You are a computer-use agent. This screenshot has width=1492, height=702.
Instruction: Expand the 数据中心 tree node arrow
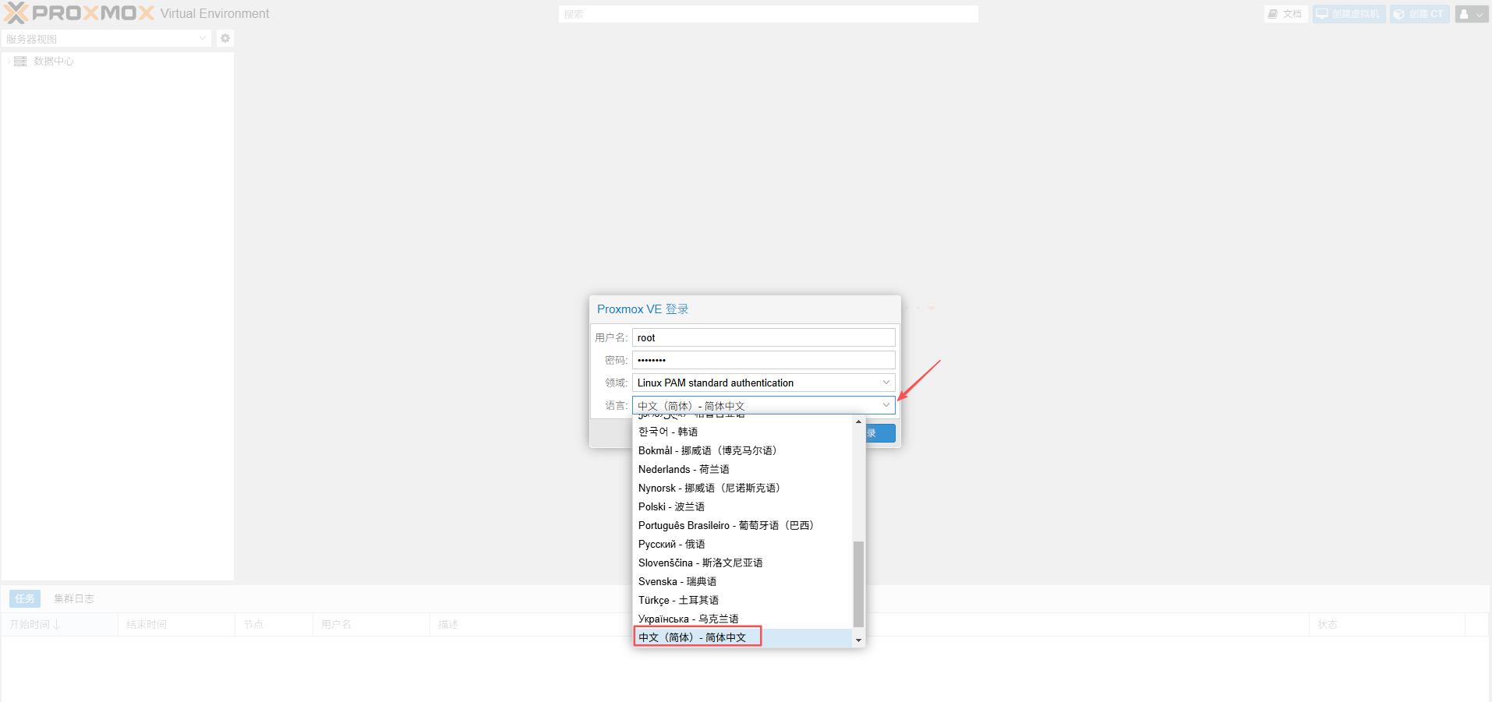click(9, 61)
